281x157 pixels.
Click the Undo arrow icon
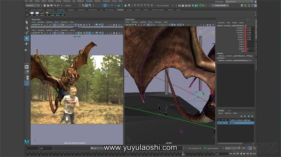tap(55, 6)
